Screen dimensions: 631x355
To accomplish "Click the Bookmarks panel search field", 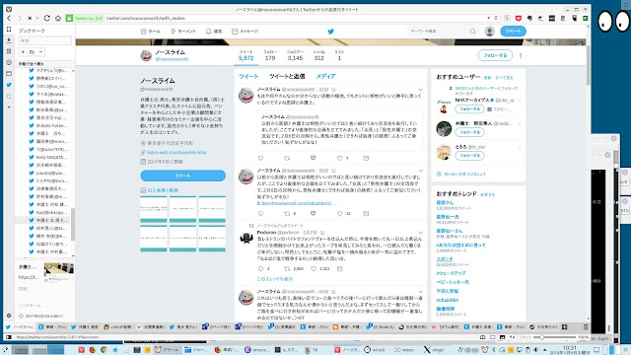I will point(44,40).
